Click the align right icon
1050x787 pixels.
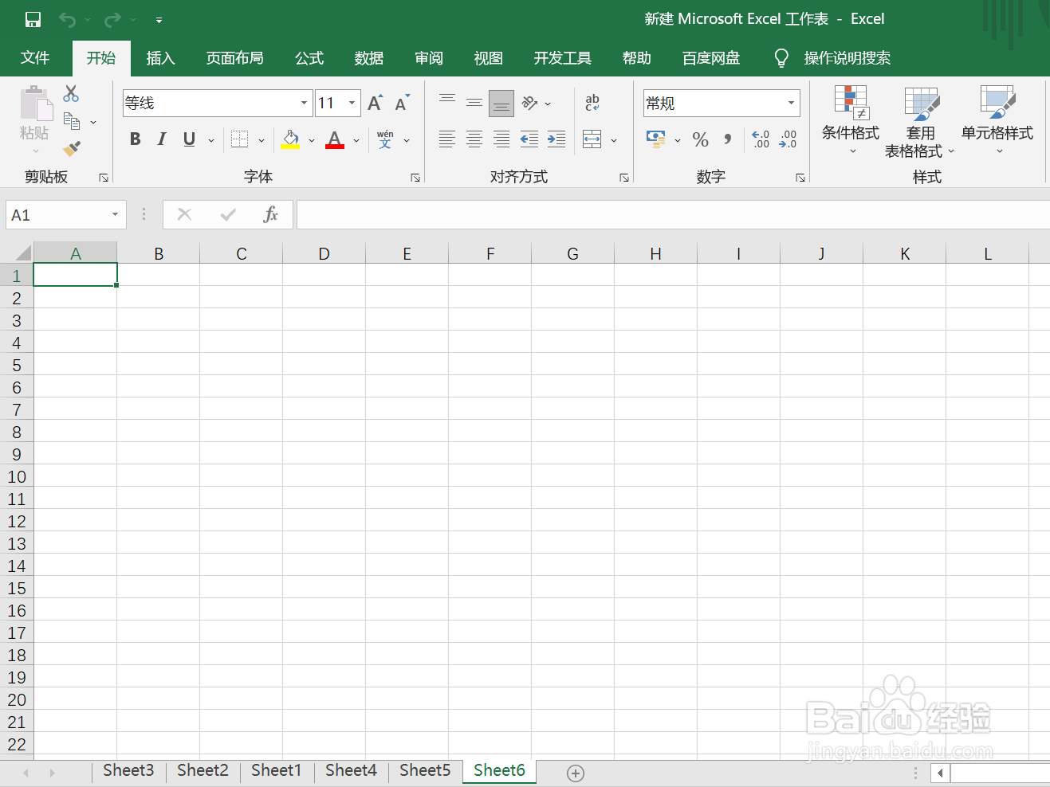(501, 139)
